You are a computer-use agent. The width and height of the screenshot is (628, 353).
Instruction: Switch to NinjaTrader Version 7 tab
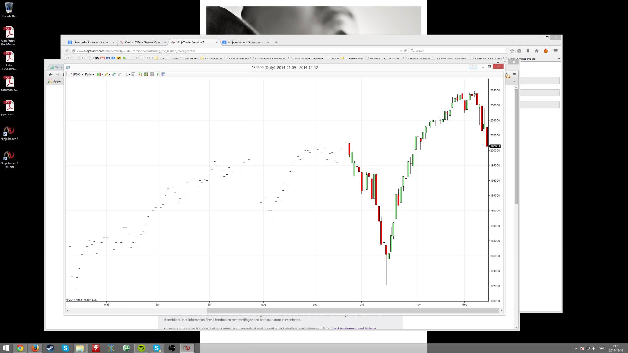point(190,42)
